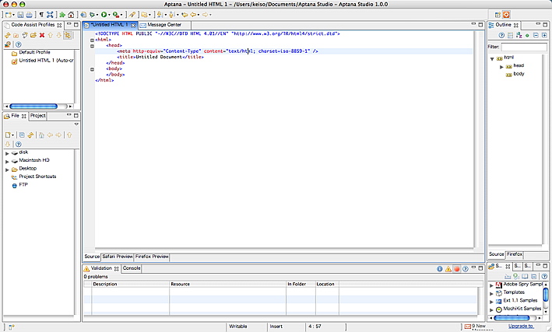The width and height of the screenshot is (552, 332).
Task: Toggle the show whitespace paragraph mark button
Action: 41,15
